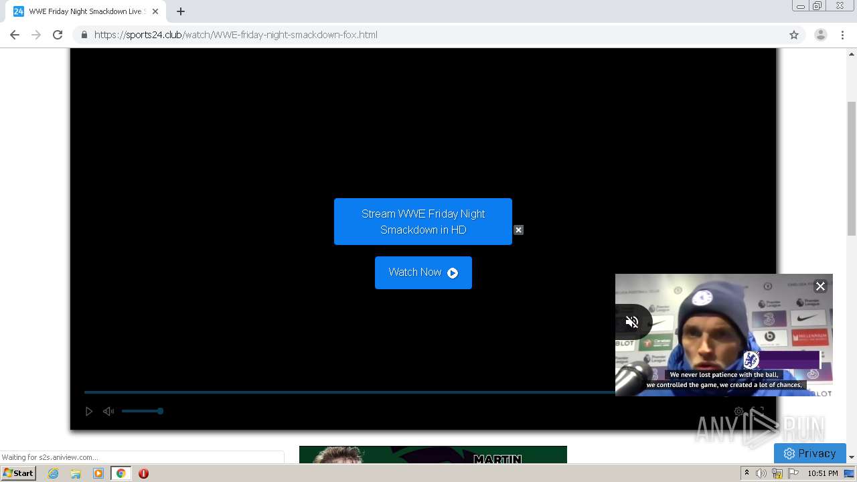This screenshot has width=857, height=482.
Task: Open Windows Explorer folder from taskbar
Action: (x=76, y=473)
